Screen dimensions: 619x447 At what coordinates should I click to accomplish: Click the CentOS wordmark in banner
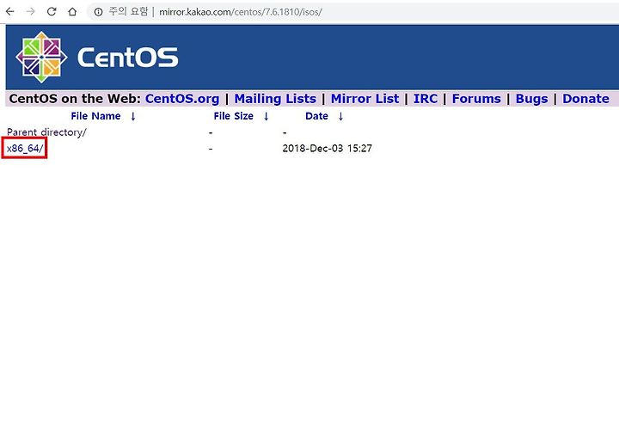tap(127, 58)
